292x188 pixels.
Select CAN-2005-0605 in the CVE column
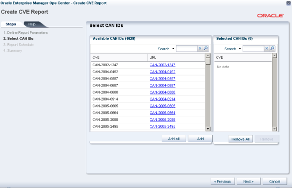point(105,106)
